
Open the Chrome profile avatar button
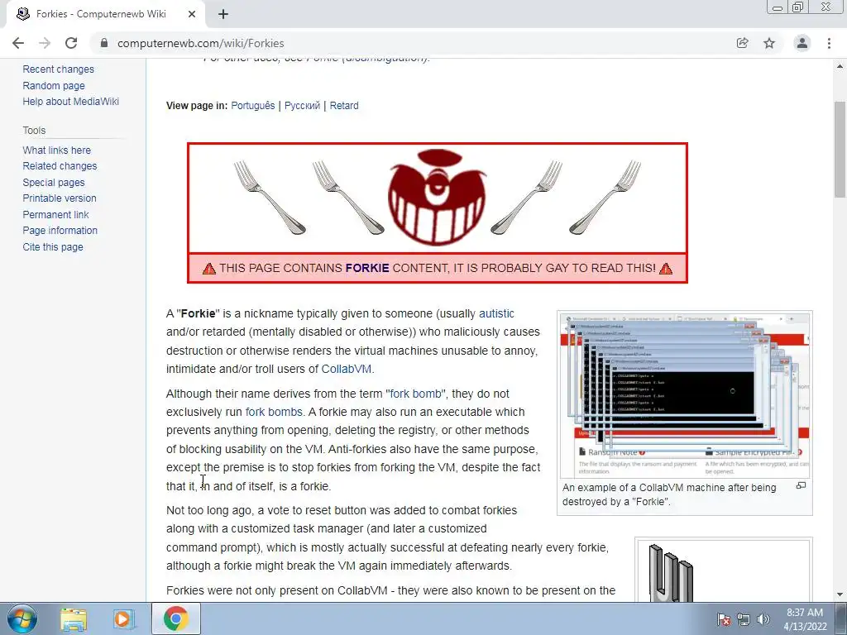pyautogui.click(x=802, y=43)
